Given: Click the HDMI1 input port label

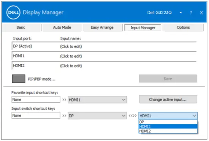Looking at the screenshot, I should (19, 56).
